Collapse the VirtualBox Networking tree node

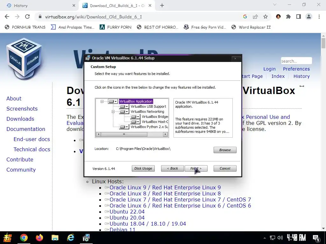point(113,112)
